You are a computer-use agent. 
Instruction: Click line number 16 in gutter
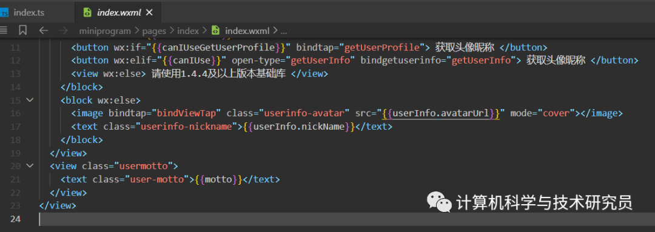tap(15, 113)
